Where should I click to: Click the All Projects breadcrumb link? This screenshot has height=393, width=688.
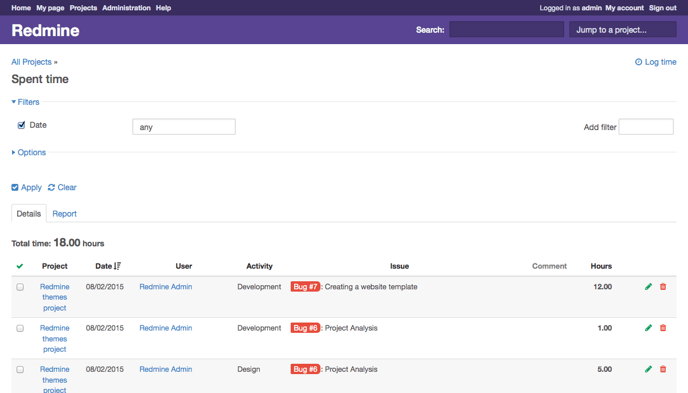click(x=32, y=62)
